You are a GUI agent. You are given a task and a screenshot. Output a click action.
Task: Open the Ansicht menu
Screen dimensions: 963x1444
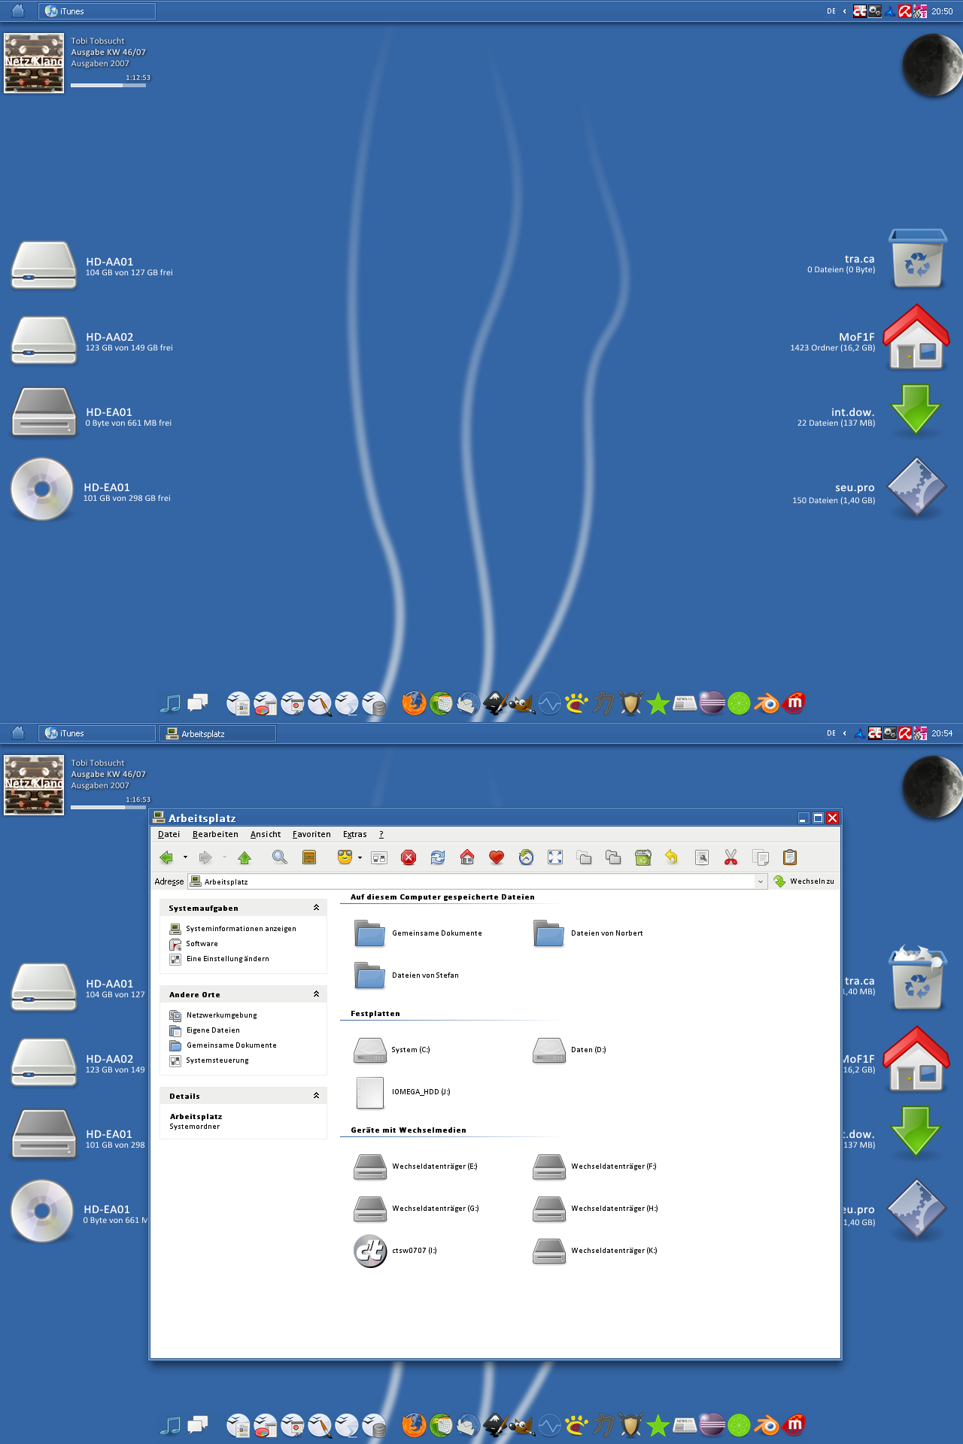tap(266, 834)
